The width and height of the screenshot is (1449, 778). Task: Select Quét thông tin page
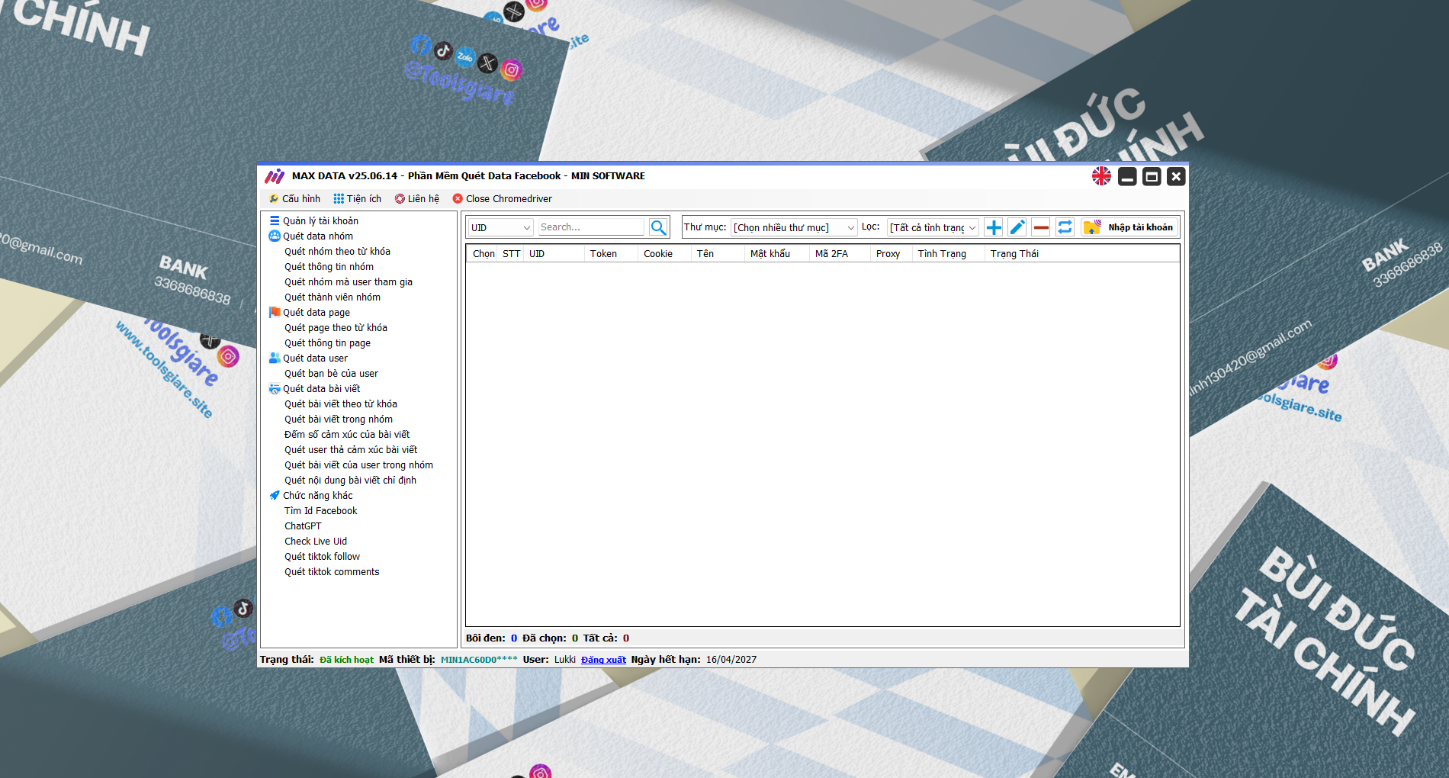point(327,342)
